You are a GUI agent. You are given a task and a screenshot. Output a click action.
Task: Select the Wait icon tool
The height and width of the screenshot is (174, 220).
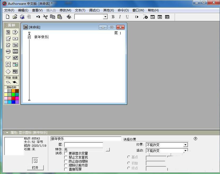[8, 51]
